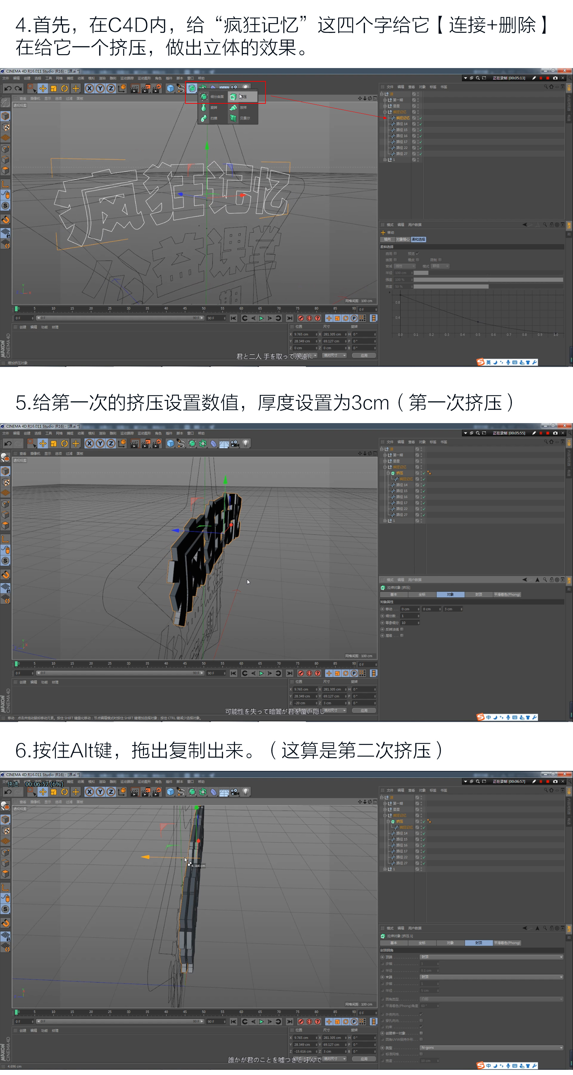Click 平滑着色(Phong) tab in step 5 panel
Screen dimensions: 573x1075
pos(507,594)
